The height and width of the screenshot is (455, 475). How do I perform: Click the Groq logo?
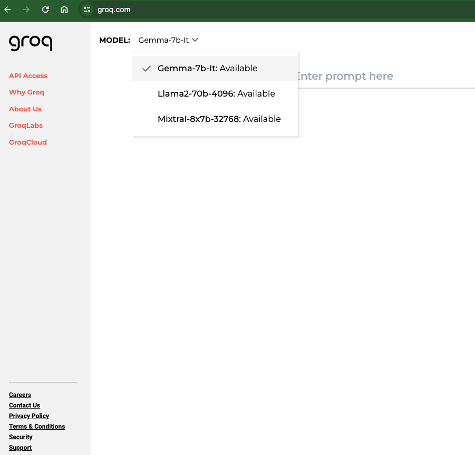click(x=31, y=43)
